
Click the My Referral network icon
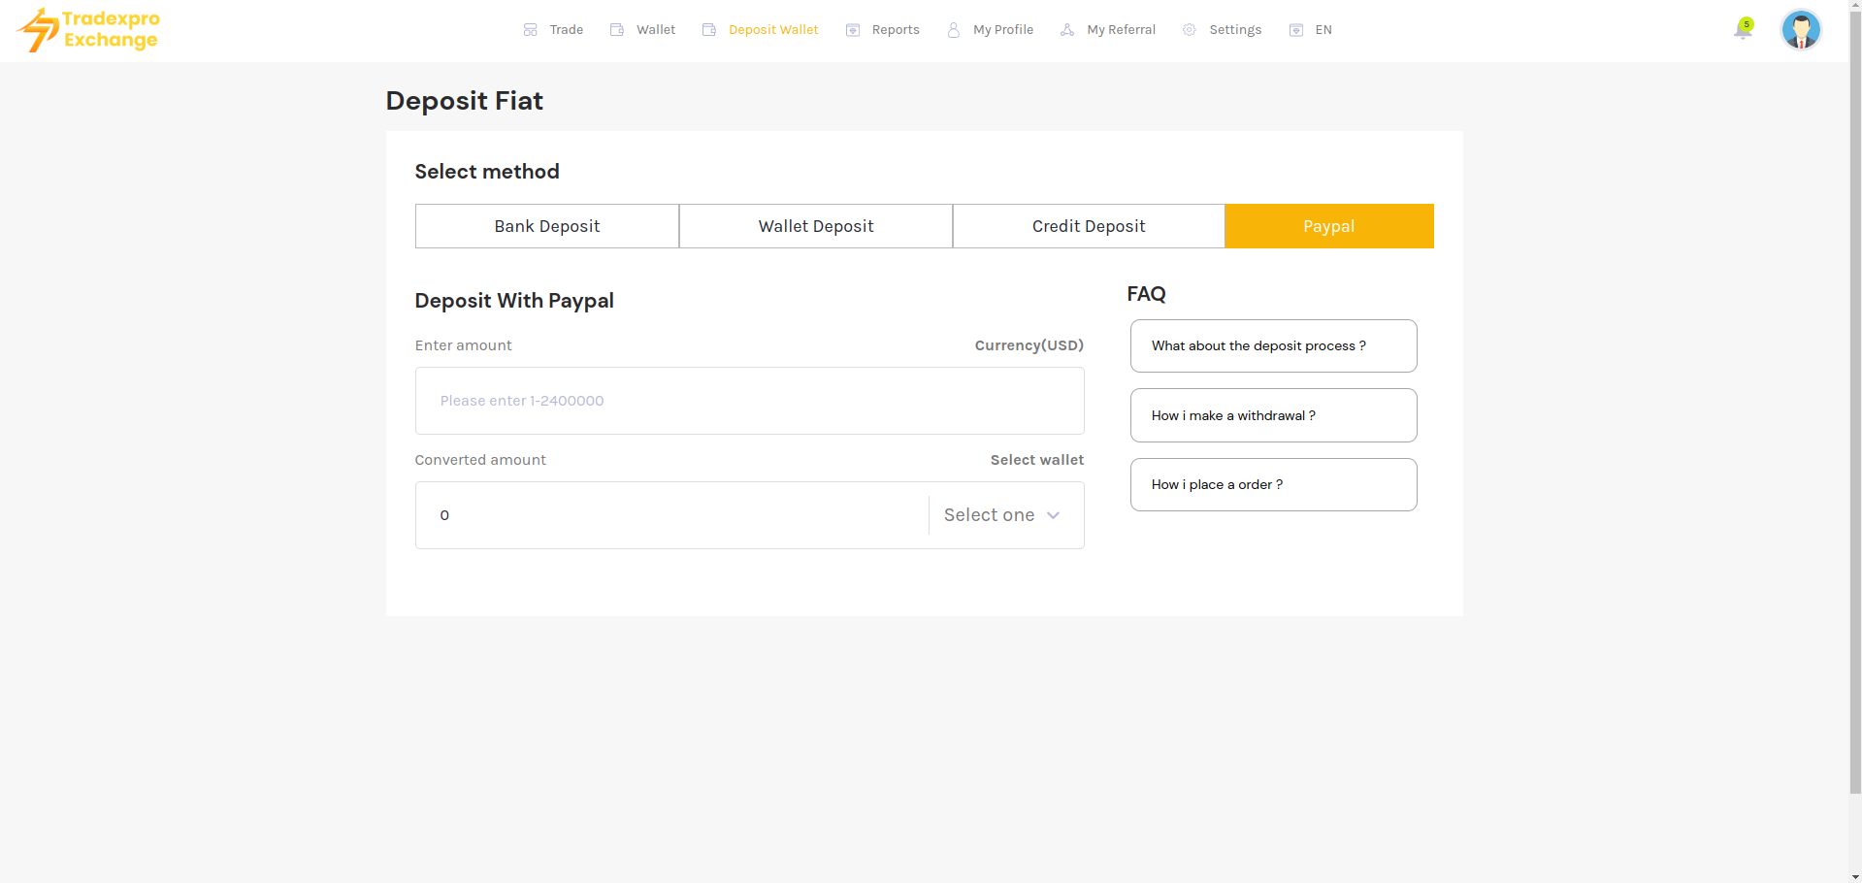coord(1067,30)
